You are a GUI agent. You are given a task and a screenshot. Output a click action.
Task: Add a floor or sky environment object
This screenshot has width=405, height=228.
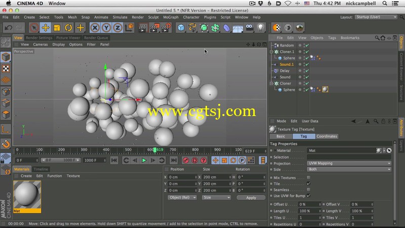tap(238, 28)
